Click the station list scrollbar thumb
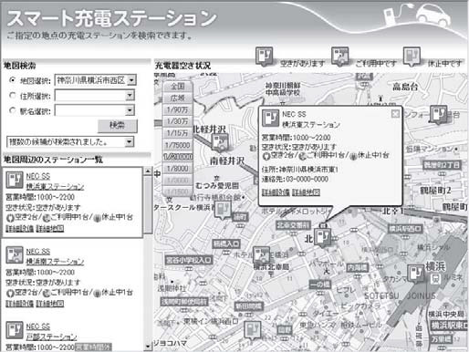469x352 pixels. tap(148, 204)
